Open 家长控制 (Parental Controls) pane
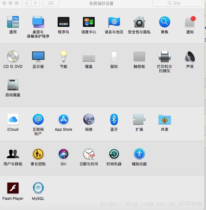 (x=38, y=154)
